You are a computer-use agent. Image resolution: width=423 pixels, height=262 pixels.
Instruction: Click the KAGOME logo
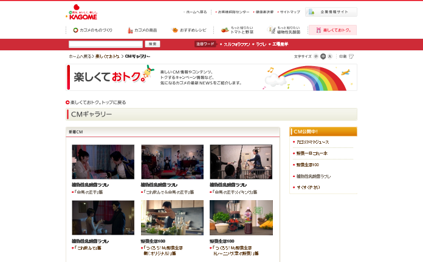tap(83, 12)
